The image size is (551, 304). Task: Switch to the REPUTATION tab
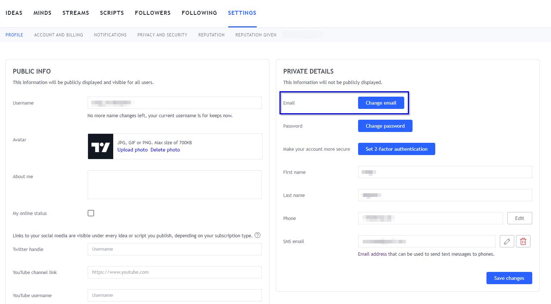pos(211,35)
